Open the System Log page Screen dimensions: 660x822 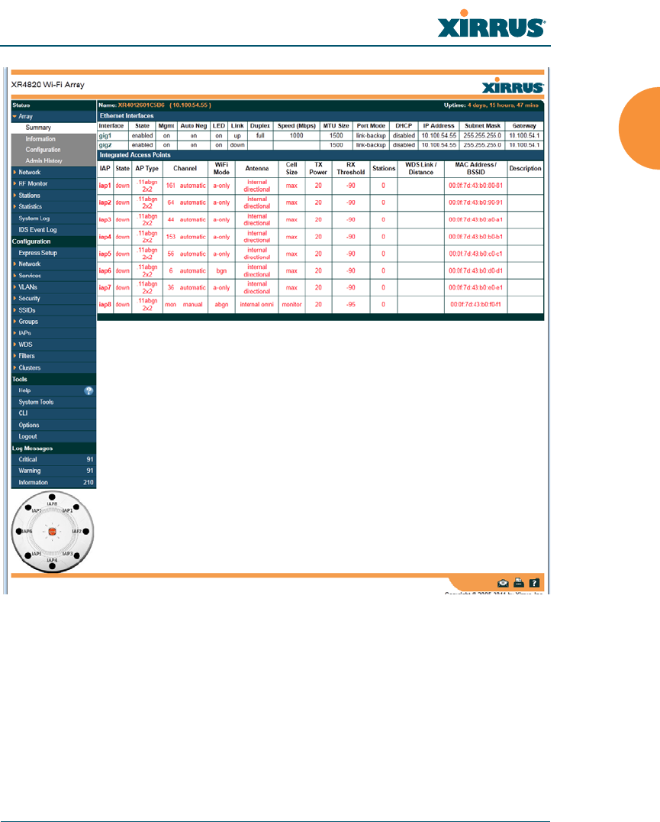(x=34, y=218)
